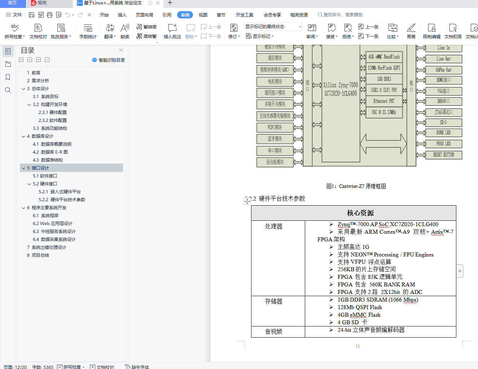The image size is (478, 369).
Task: Click the 查找命令、搜索模板 search box
Action: [x=340, y=15]
